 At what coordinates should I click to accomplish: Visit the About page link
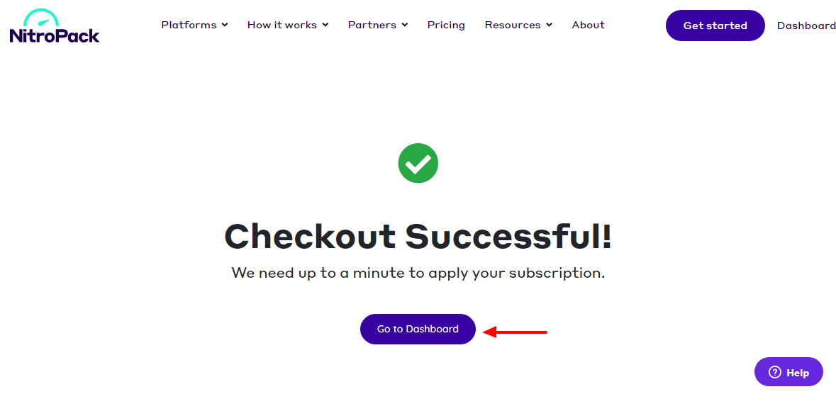tap(588, 25)
